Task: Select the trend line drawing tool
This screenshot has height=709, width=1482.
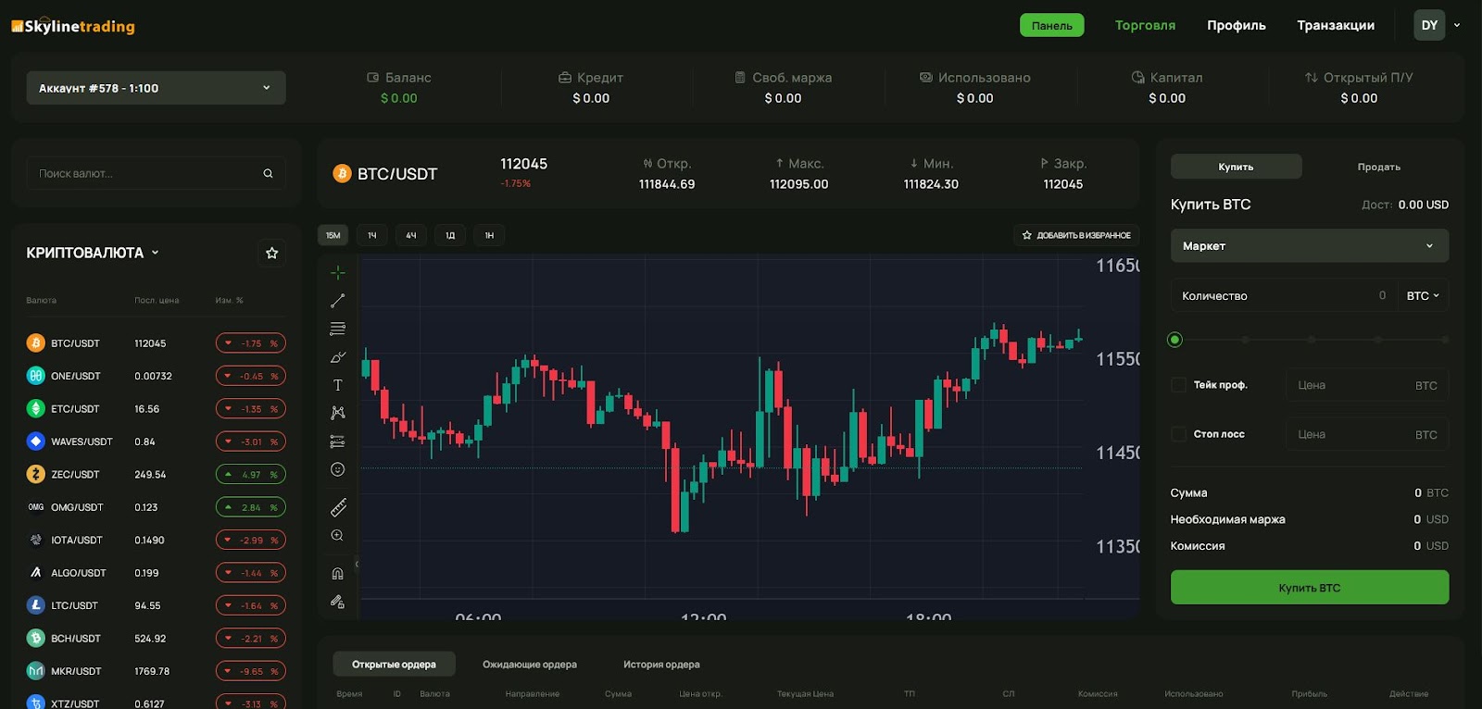Action: 337,301
